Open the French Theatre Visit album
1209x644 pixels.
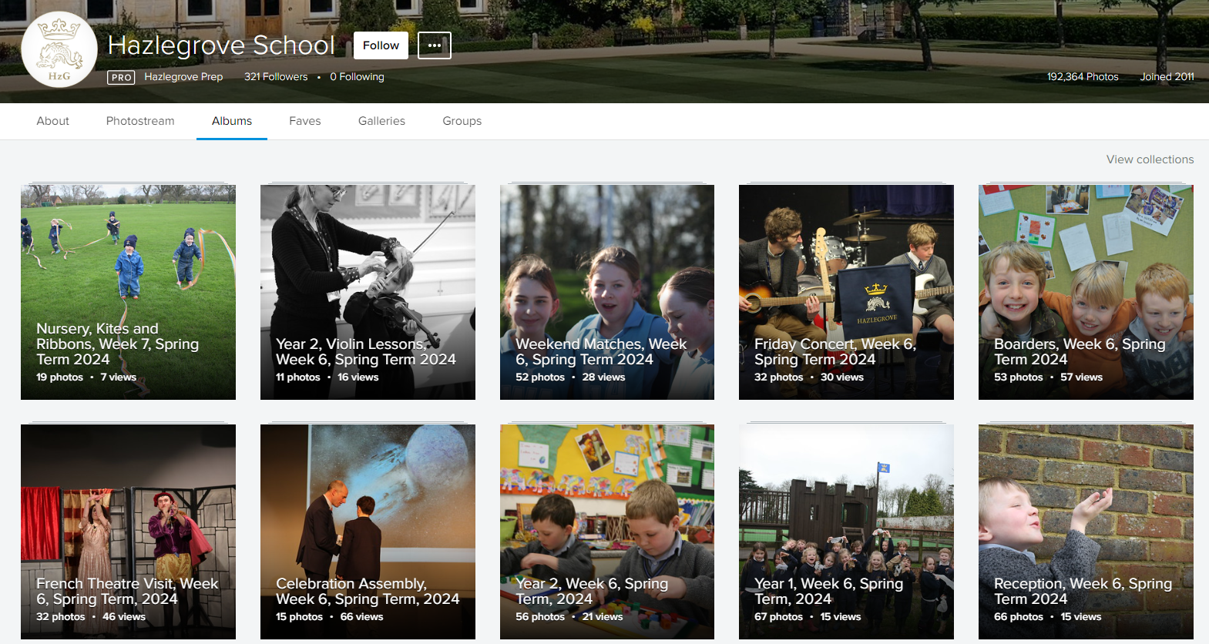point(128,532)
